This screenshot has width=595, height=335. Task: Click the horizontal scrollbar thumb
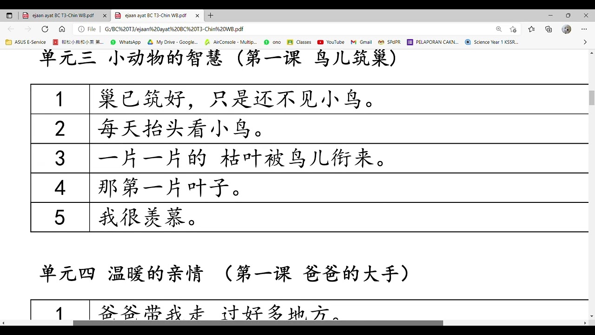click(x=258, y=323)
